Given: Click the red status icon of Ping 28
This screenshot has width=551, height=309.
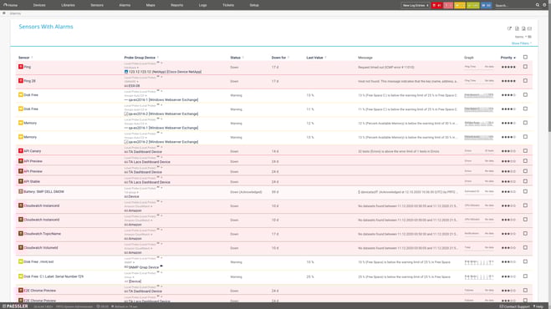Looking at the screenshot, I should click(x=21, y=80).
